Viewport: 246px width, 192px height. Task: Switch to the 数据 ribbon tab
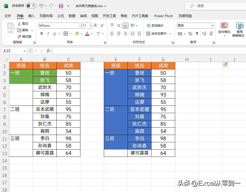tap(72, 16)
